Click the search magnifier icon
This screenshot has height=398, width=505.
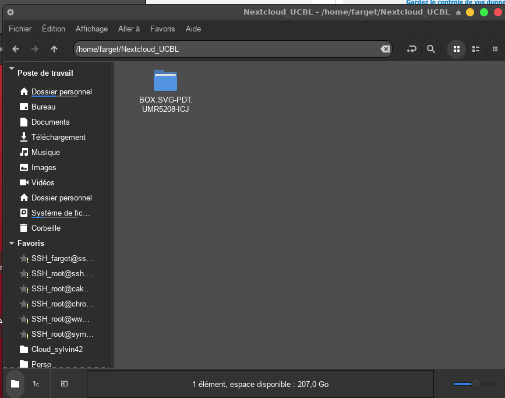(x=431, y=50)
